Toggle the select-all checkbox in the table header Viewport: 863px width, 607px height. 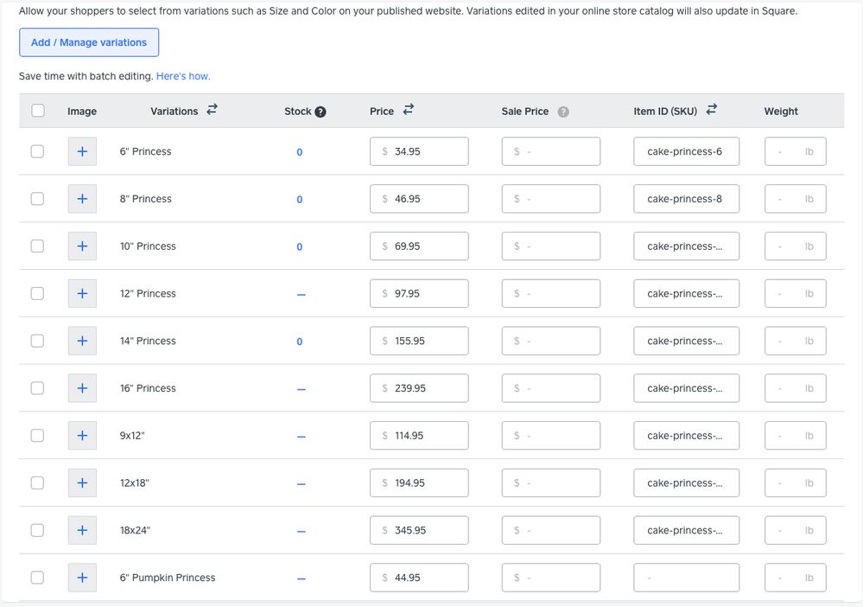[x=38, y=111]
